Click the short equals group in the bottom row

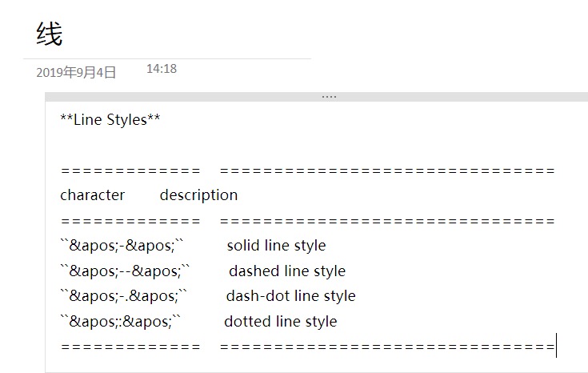pyautogui.click(x=130, y=347)
